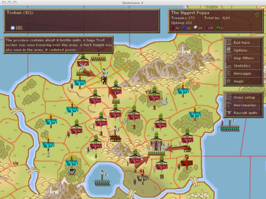Image resolution: width=266 pixels, height=199 pixels.
Task: Select the unit row beneath the fortress
Action: tap(156, 153)
